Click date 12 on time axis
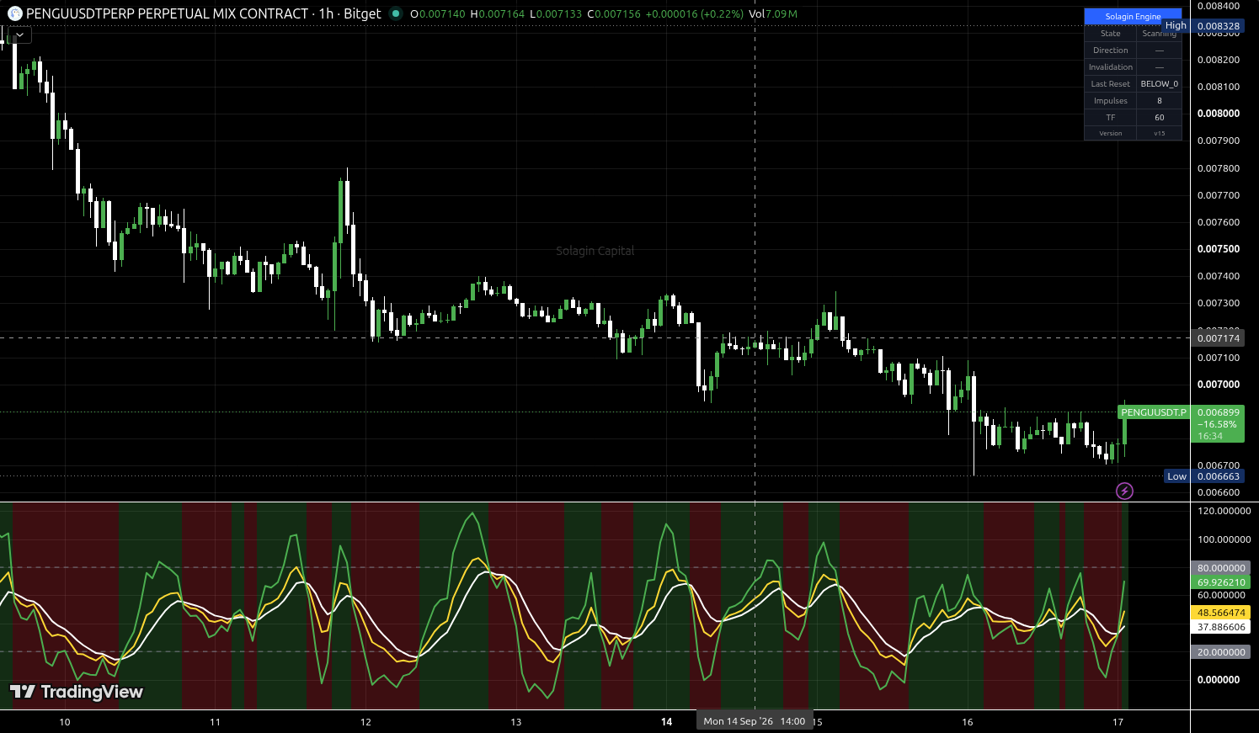 [x=365, y=722]
